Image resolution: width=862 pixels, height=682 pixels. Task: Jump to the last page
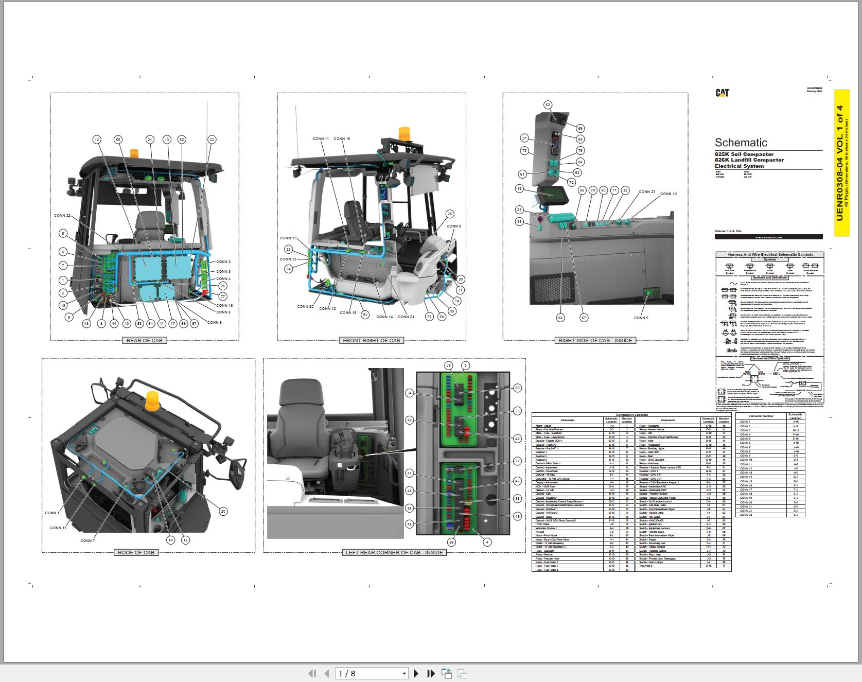pos(431,673)
